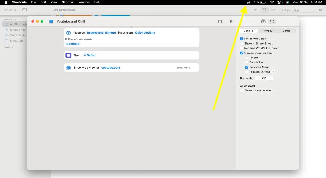Click the battery status icon
The height and width of the screenshot is (178, 326).
tap(263, 2)
